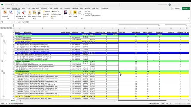The height and width of the screenshot is (107, 191).
Task: Open the File menu
Action: click(3, 9)
